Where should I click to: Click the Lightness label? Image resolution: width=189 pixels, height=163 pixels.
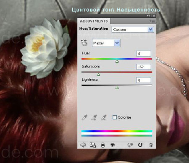tap(90, 80)
